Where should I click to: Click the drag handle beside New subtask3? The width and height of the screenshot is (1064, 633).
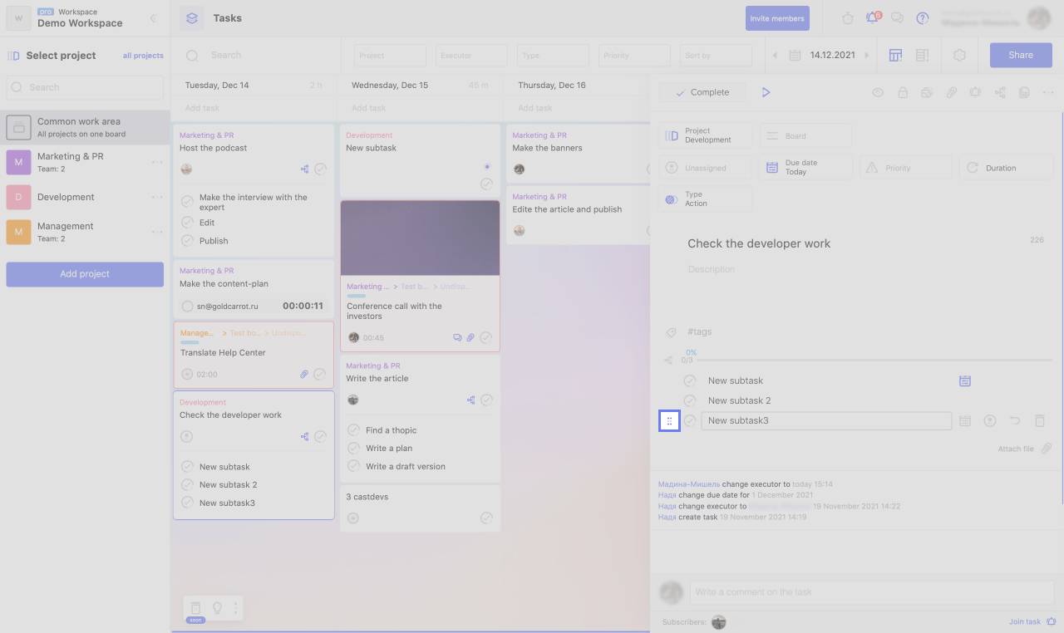coord(669,421)
